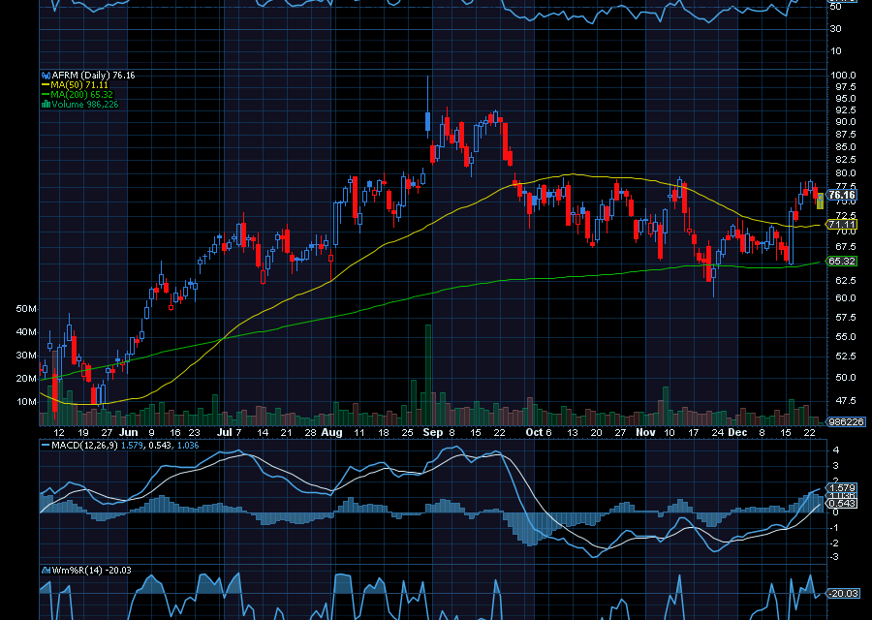Click the Volume histogram icon in the legend
Screen dimensions: 872x620
coord(47,104)
